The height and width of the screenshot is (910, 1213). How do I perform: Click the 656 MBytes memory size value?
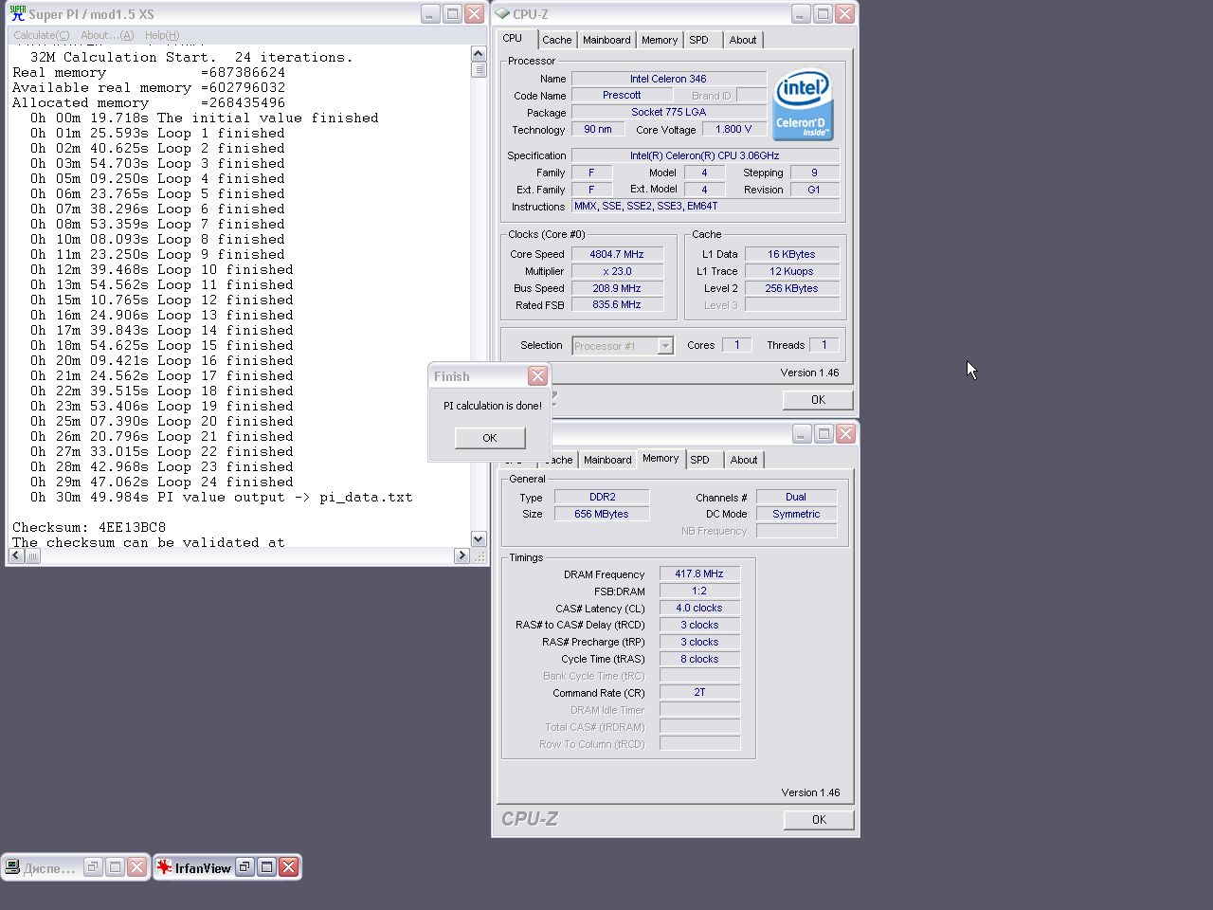pos(602,514)
